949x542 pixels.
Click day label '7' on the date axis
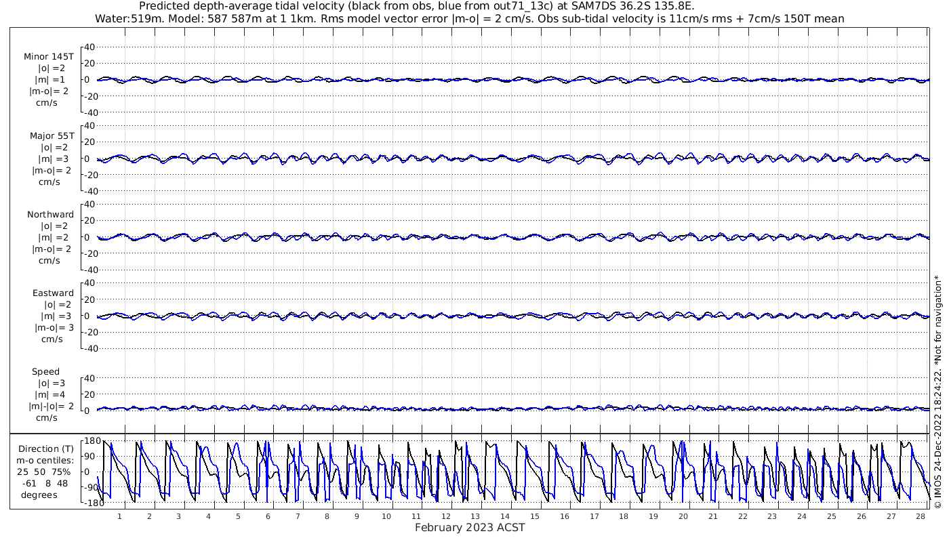click(x=297, y=516)
